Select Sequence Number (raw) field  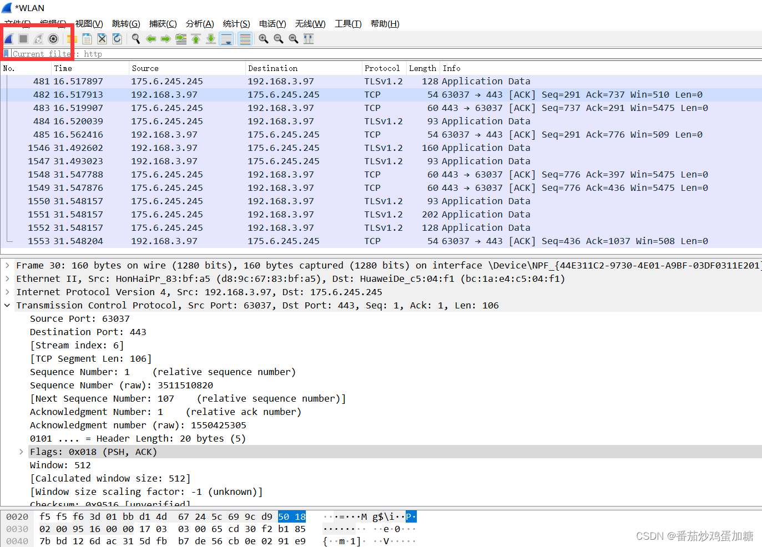pos(121,385)
